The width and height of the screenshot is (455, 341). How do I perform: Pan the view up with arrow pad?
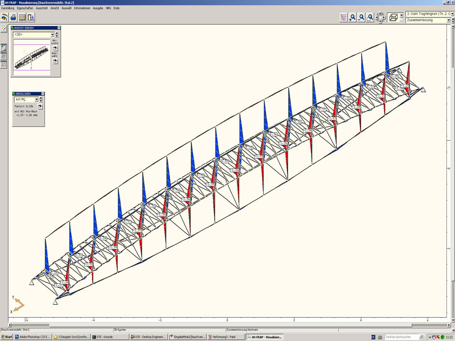click(x=381, y=14)
